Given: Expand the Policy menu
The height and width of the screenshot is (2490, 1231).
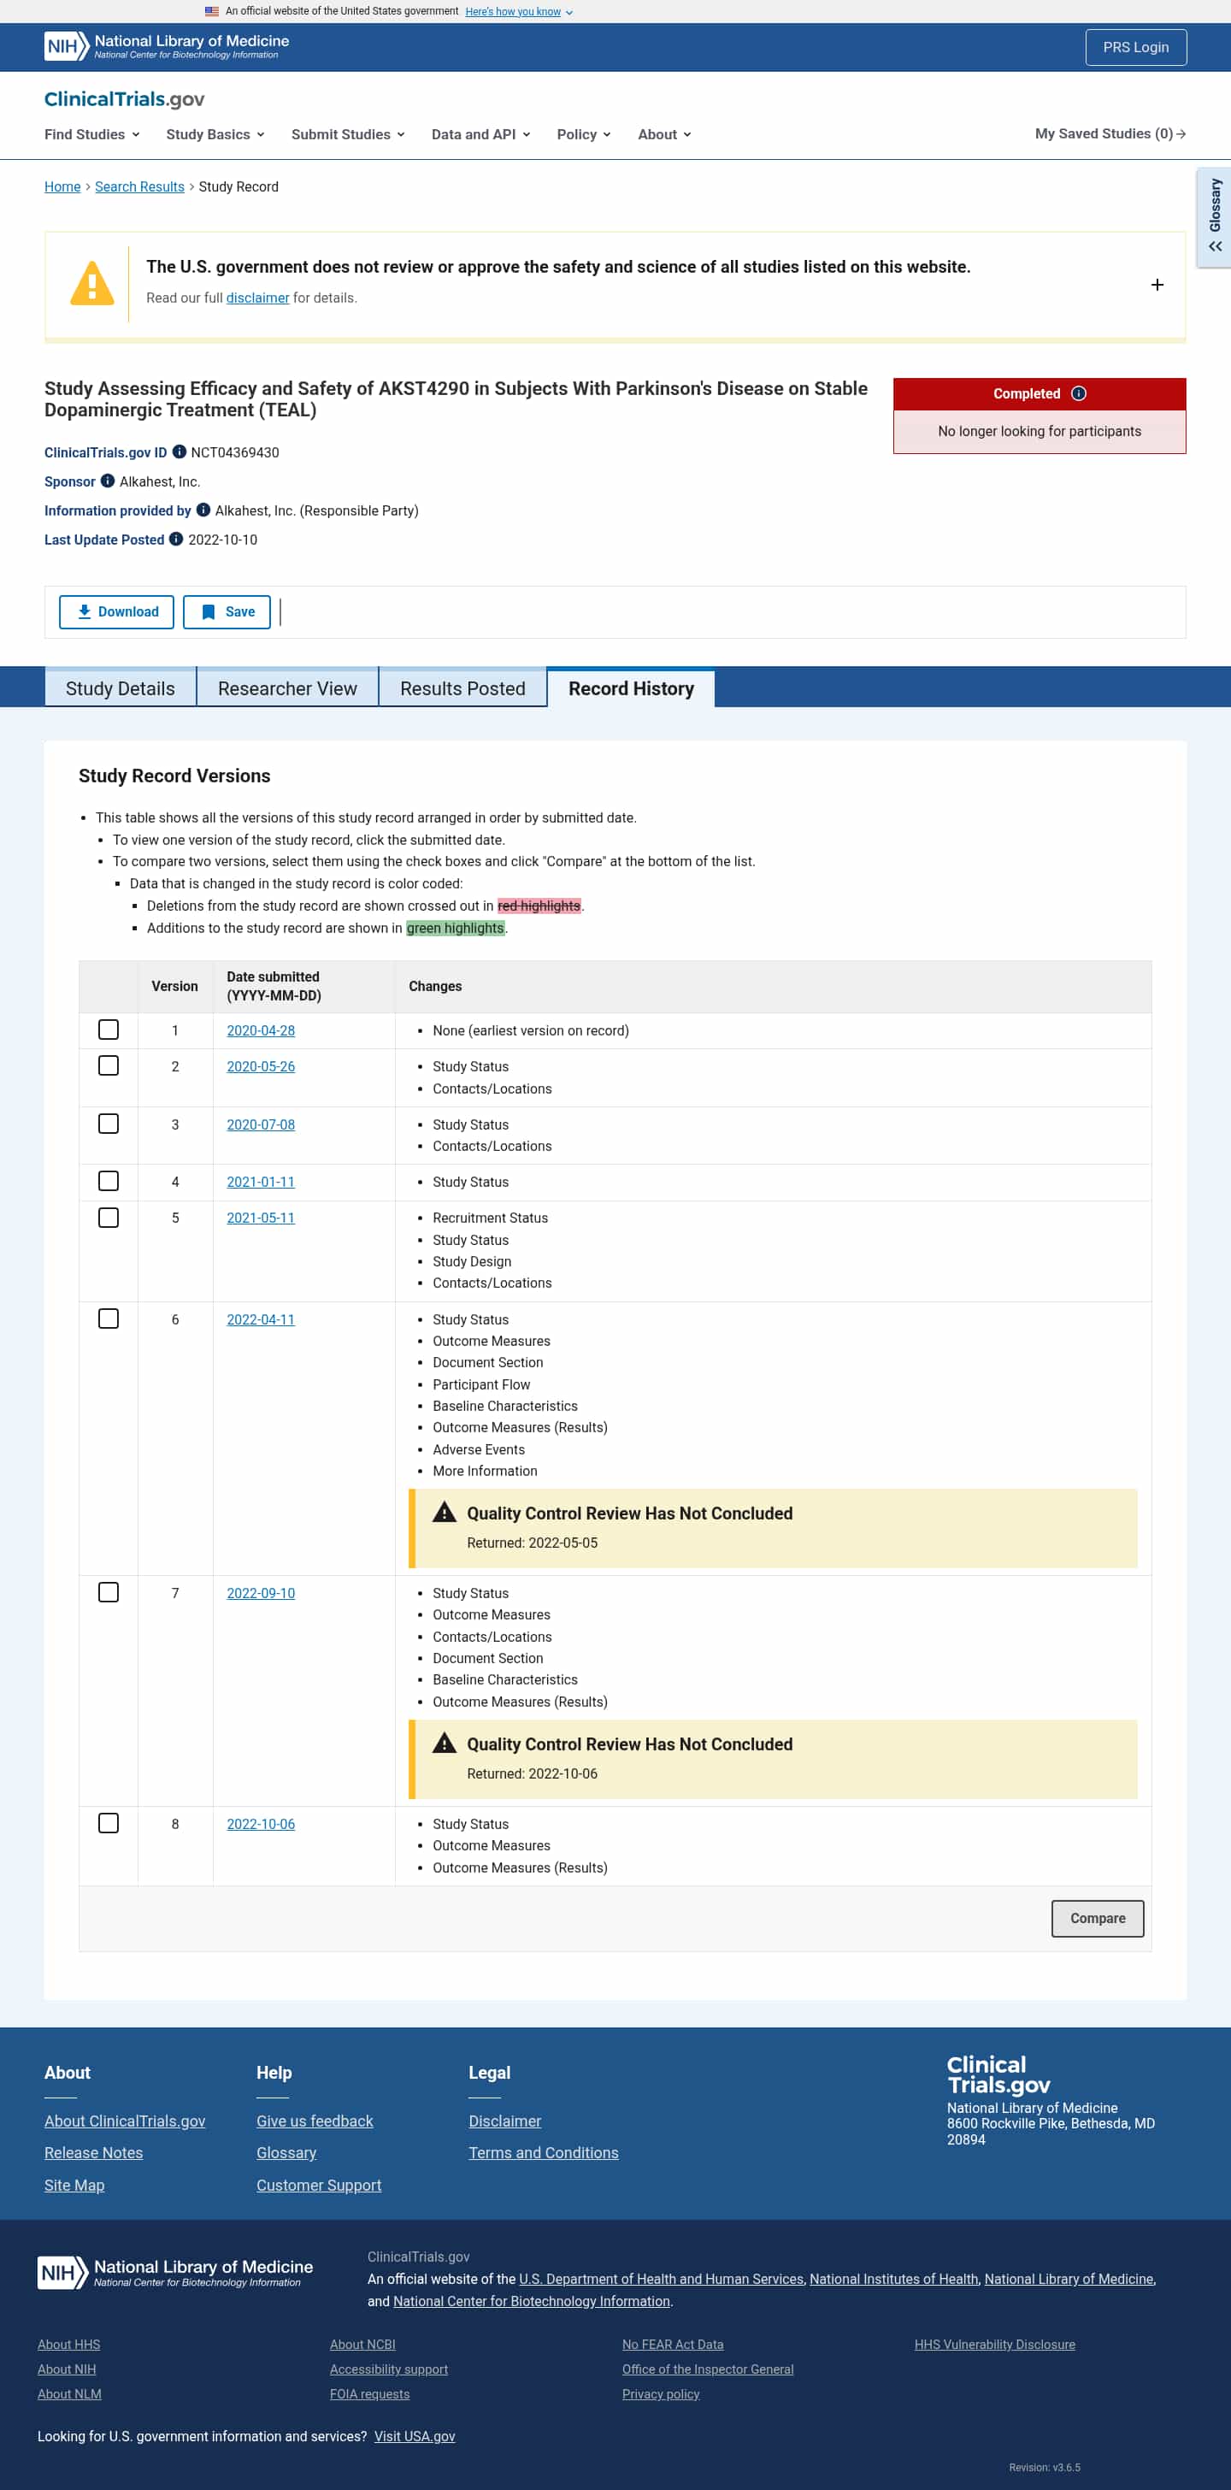Looking at the screenshot, I should pyautogui.click(x=584, y=134).
